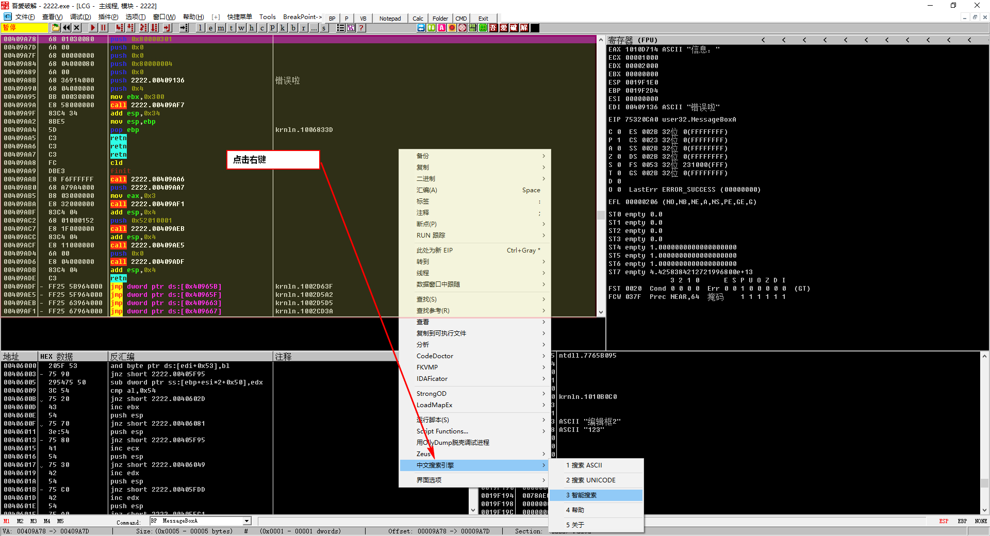The width and height of the screenshot is (990, 536).
Task: Click the Command input field
Action: click(196, 521)
